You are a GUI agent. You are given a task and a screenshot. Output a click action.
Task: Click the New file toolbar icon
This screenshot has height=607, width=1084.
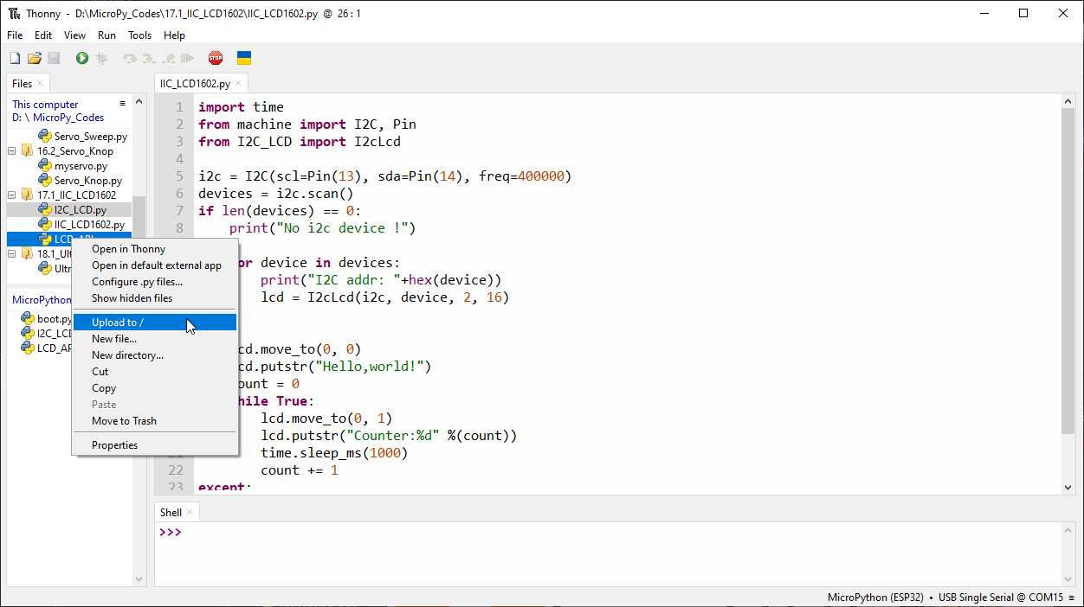pos(15,58)
